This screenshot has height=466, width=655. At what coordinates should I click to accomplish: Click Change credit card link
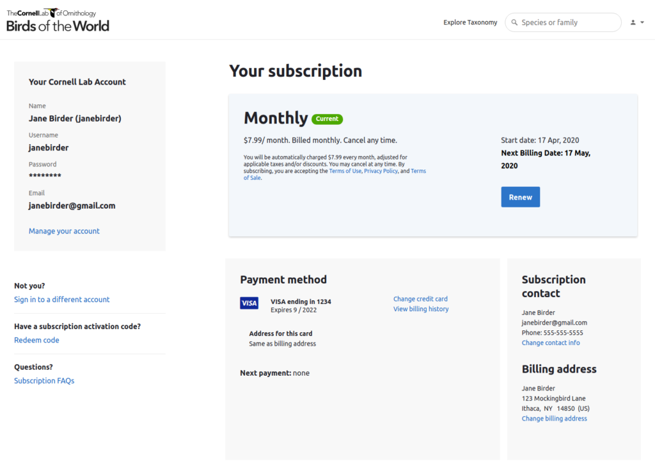point(420,299)
